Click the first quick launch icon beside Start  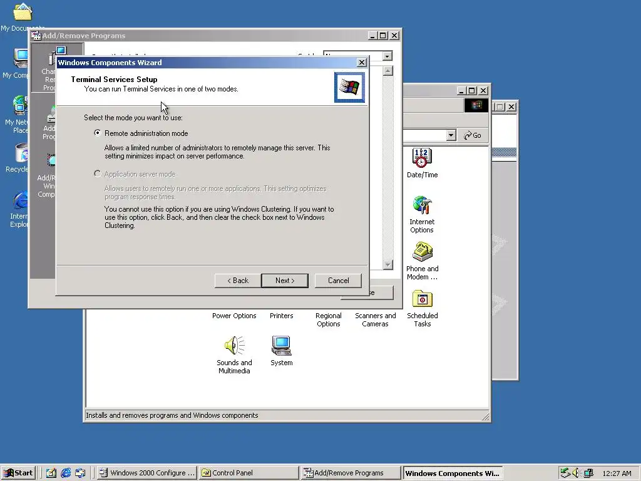51,473
